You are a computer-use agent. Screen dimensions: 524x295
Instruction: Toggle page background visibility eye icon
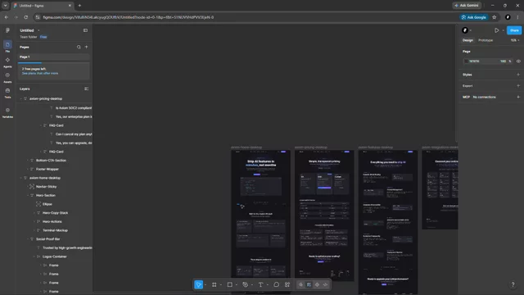coord(518,61)
